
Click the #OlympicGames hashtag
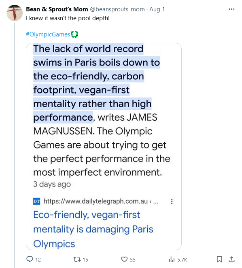pyautogui.click(x=48, y=34)
